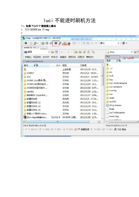Open the 选项(O) menu

click(72, 57)
